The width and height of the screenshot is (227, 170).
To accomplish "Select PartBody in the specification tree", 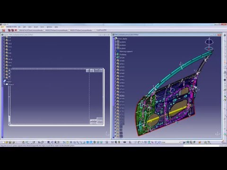I will point(122,54).
